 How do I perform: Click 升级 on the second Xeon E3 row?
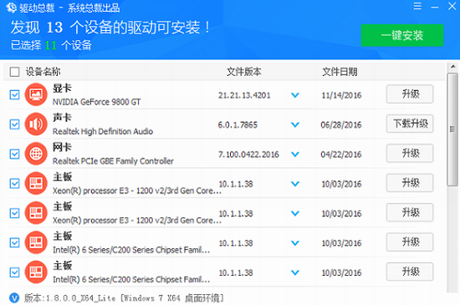[410, 212]
